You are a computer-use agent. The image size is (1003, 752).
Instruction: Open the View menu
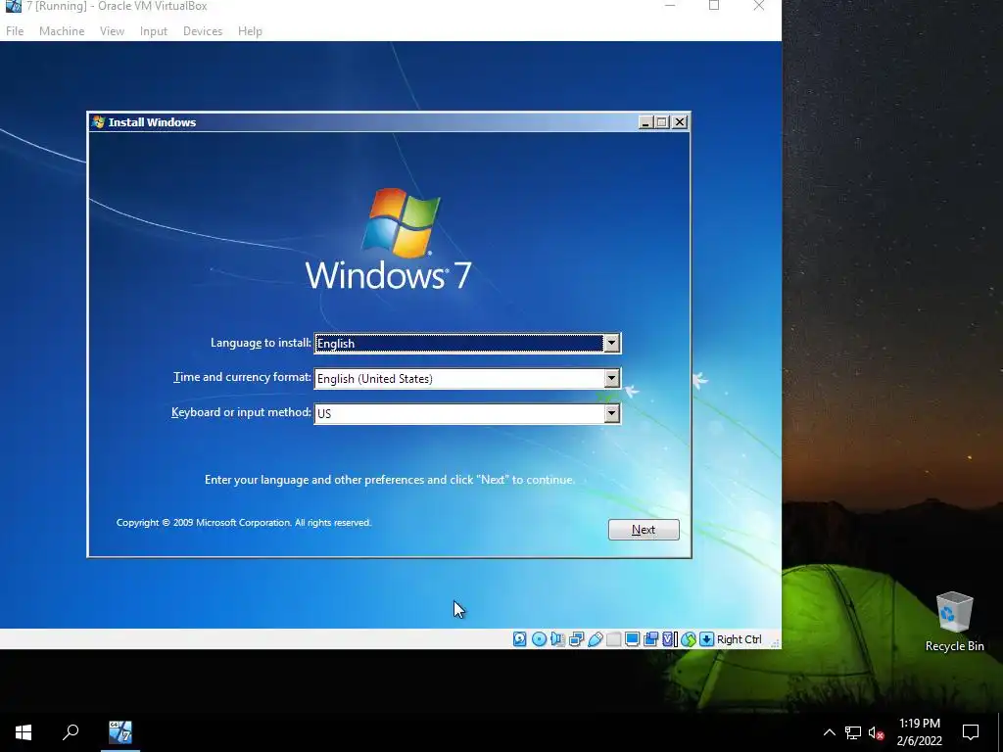click(112, 30)
